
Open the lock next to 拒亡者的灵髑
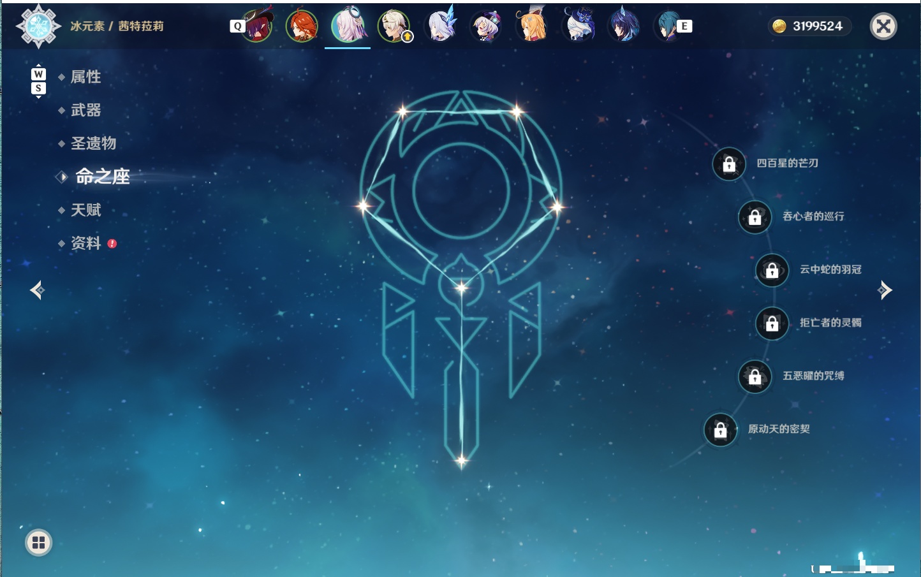pyautogui.click(x=772, y=323)
